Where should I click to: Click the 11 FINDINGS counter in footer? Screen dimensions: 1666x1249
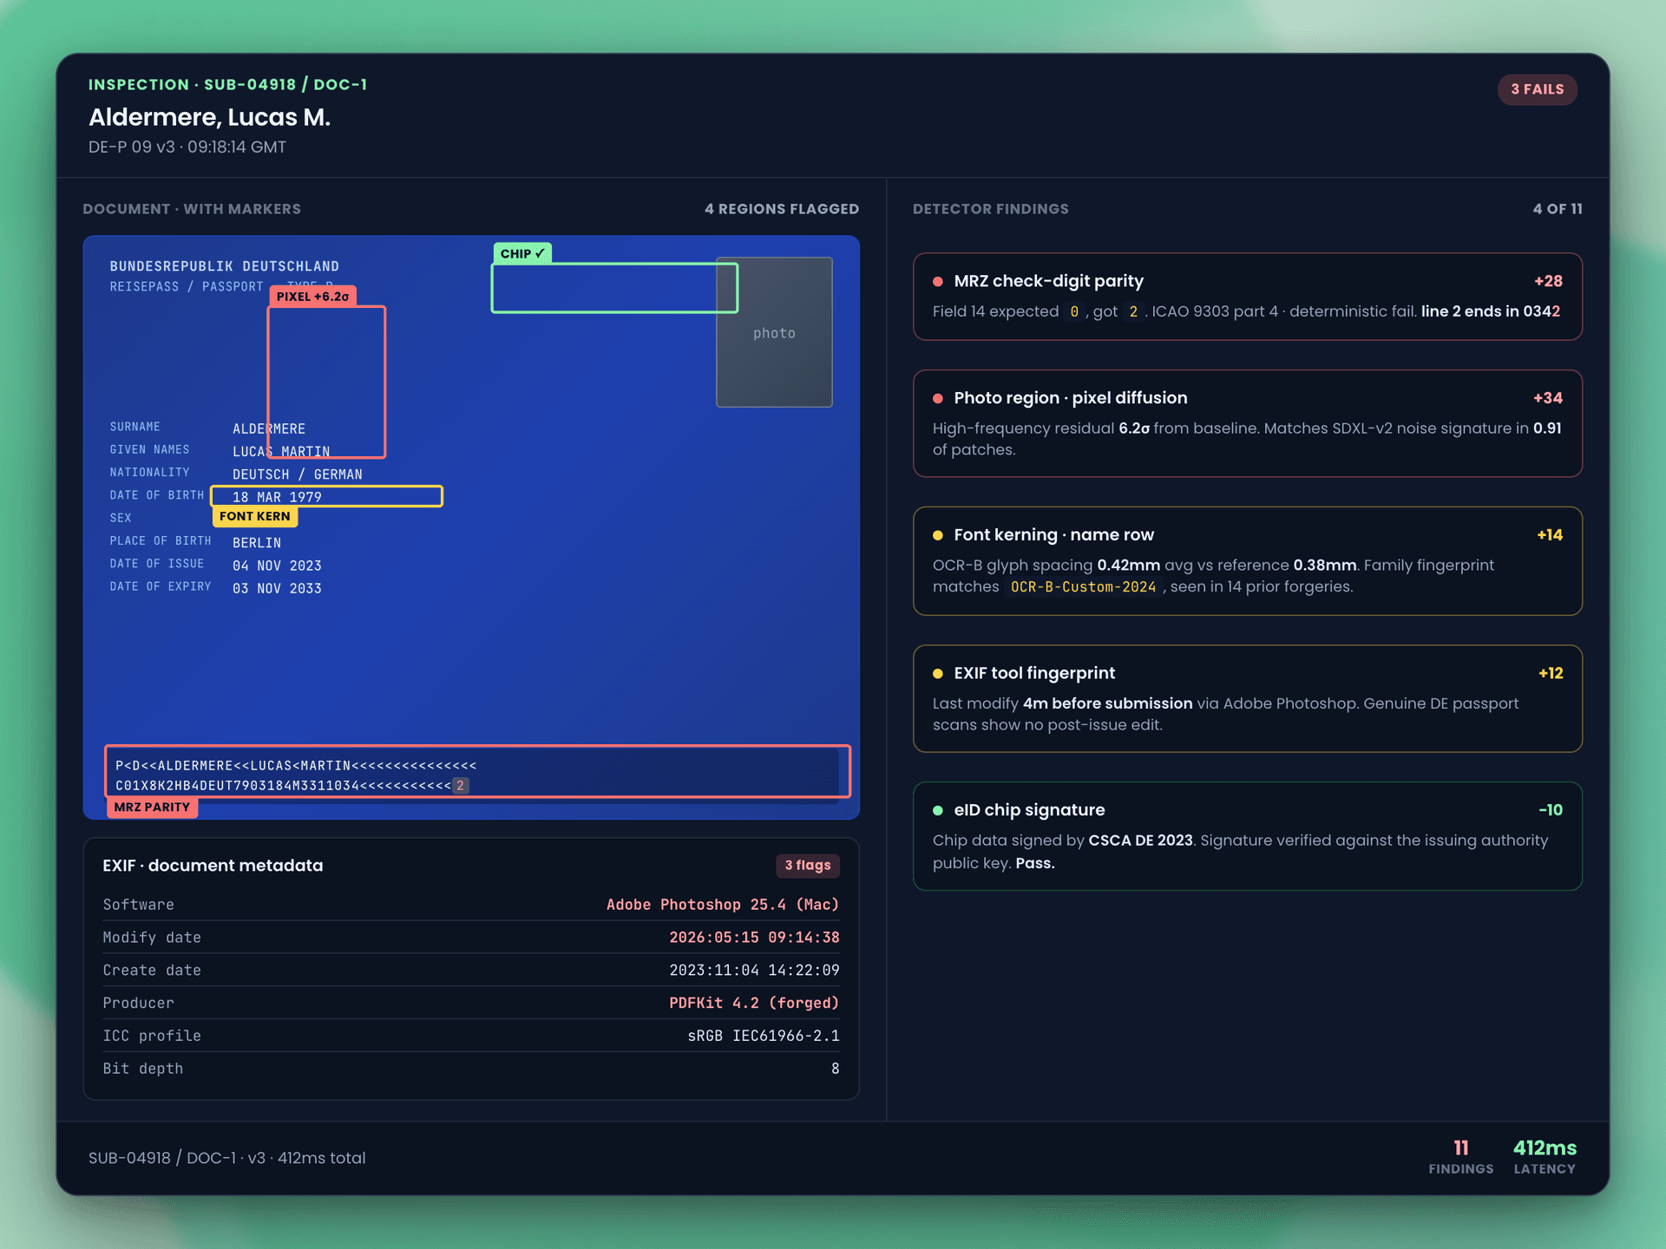tap(1461, 1157)
